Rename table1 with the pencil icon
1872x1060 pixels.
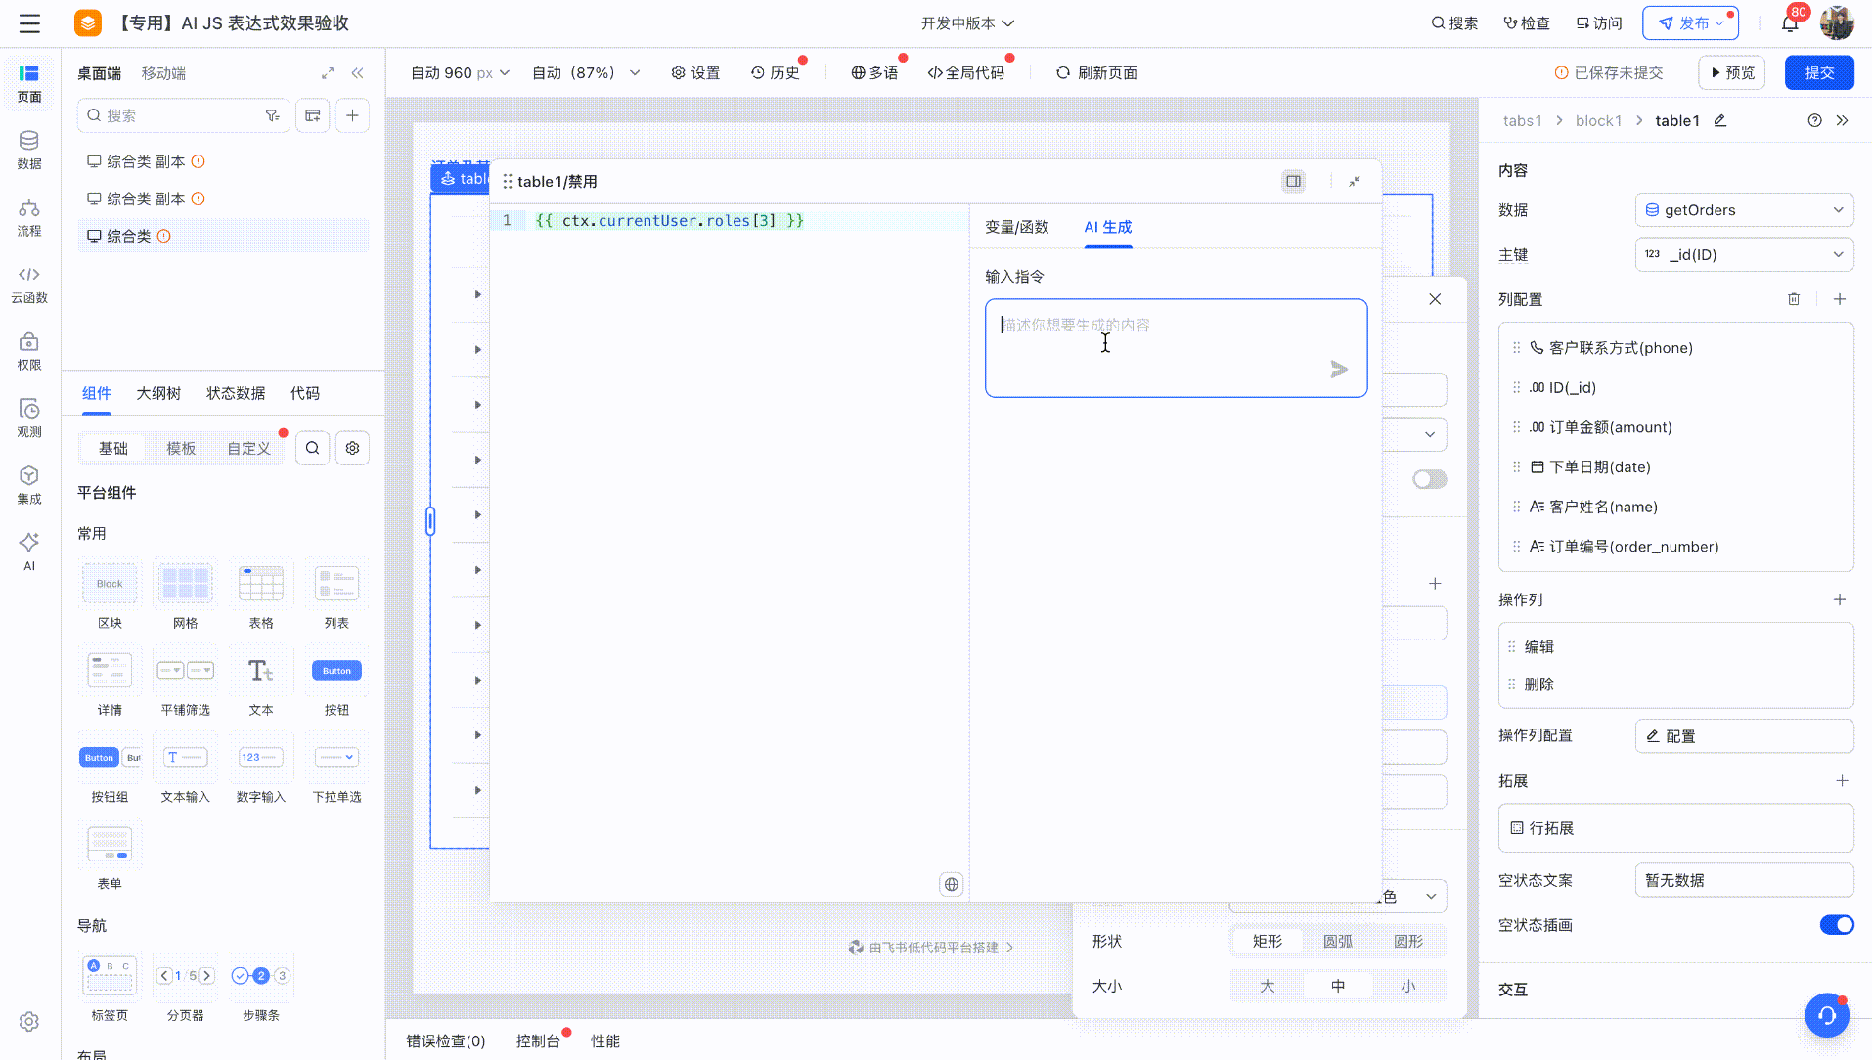coord(1720,120)
